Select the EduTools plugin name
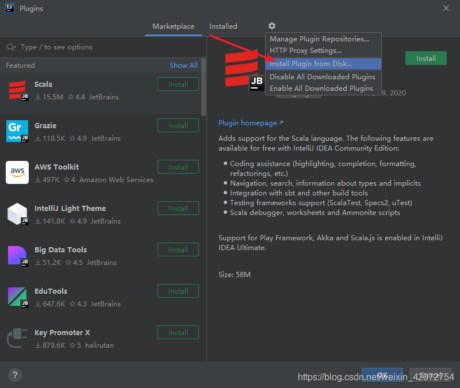 pos(51,291)
